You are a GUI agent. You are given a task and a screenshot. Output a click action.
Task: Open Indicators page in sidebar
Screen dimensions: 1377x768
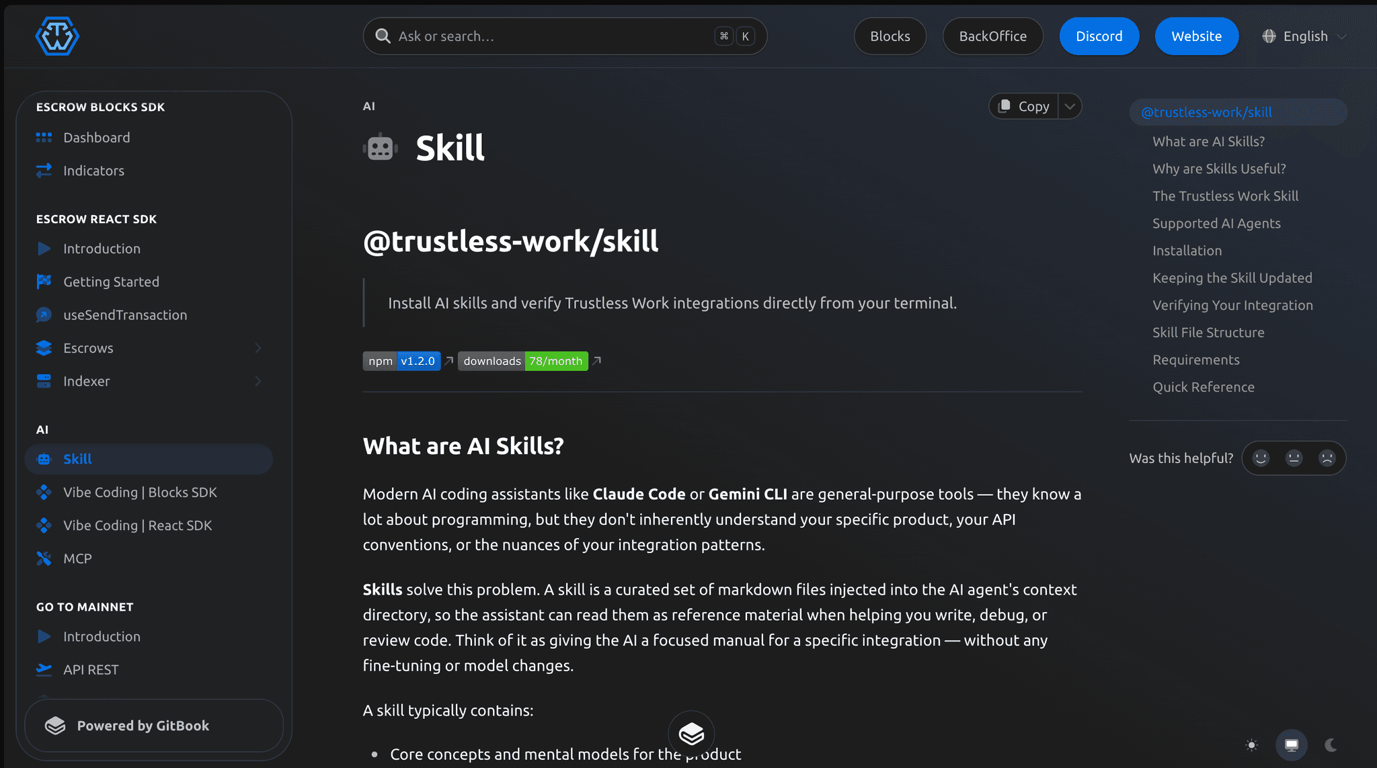tap(149, 171)
